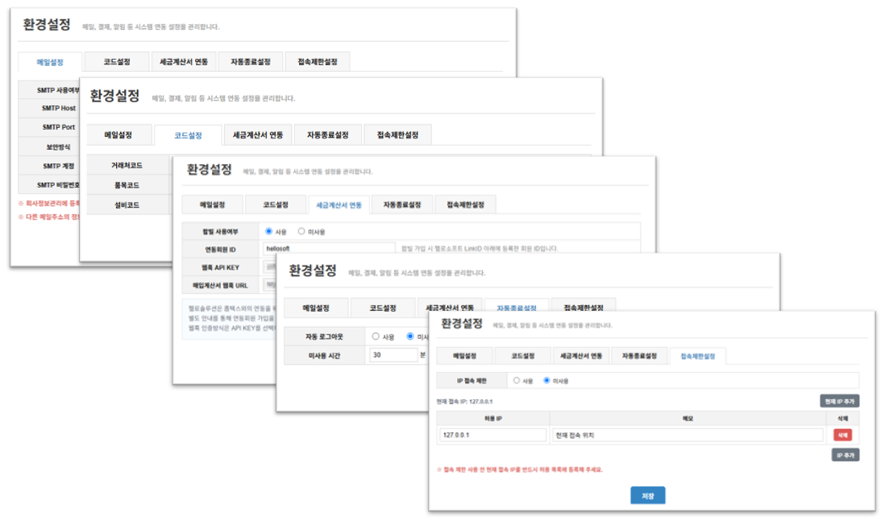Viewport: 885px width, 521px height.
Task: Open 자동종료설정 tab in front window
Action: (639, 356)
